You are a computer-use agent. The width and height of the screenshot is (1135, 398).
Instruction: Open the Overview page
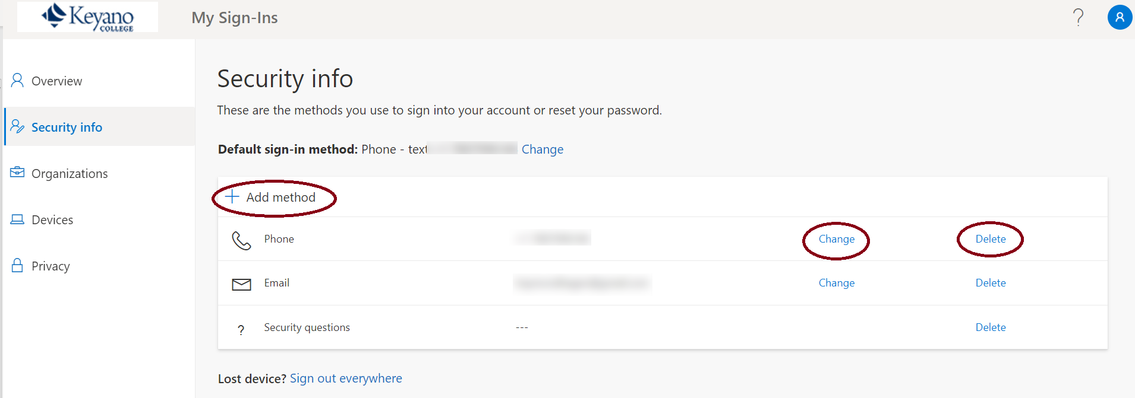pyautogui.click(x=56, y=81)
